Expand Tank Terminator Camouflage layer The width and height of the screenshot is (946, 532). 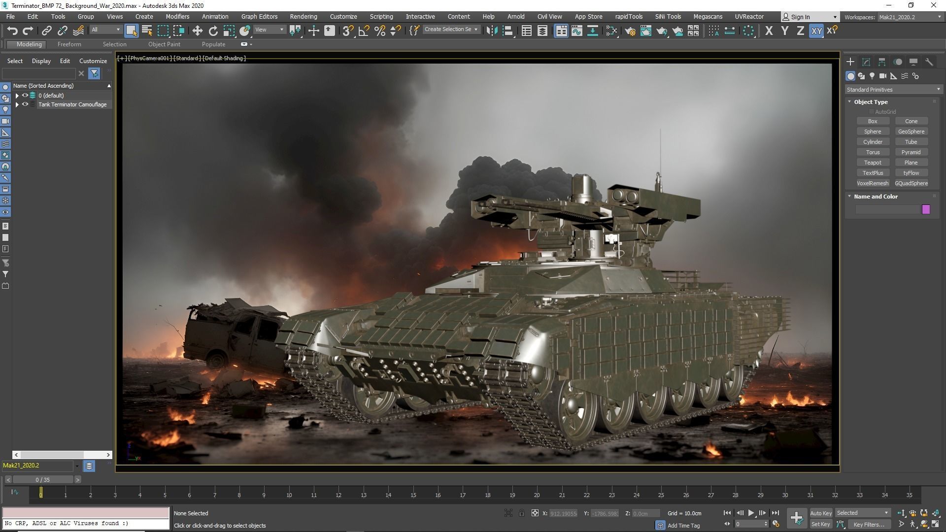17,104
